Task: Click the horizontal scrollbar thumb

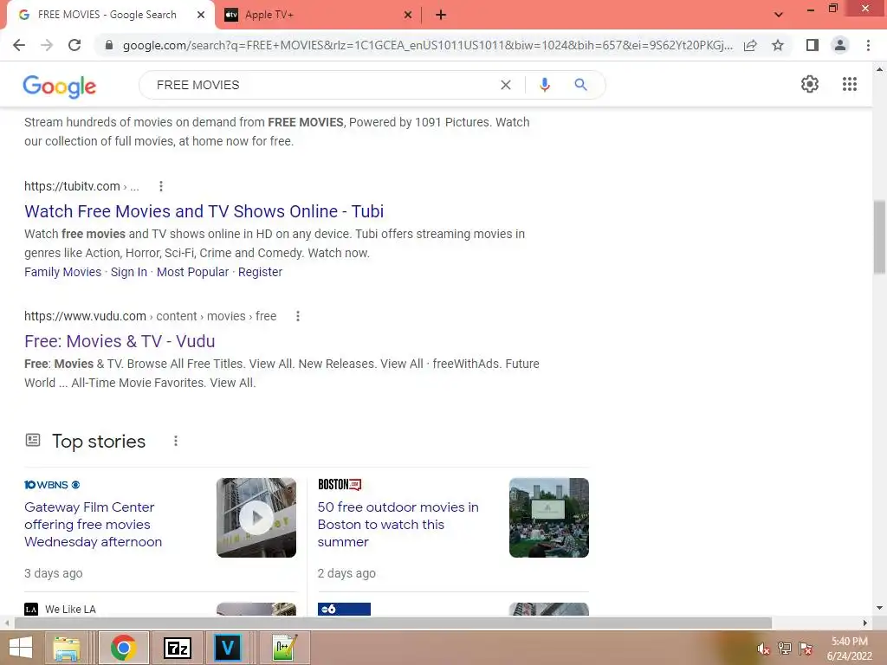Action: [393, 623]
